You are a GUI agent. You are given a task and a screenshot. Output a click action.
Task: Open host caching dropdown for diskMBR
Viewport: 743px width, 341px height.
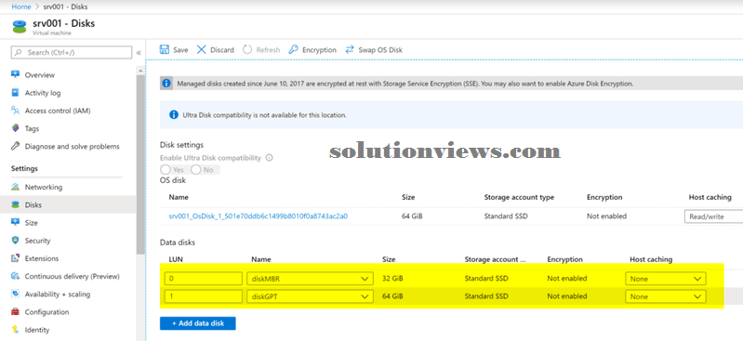coord(666,279)
